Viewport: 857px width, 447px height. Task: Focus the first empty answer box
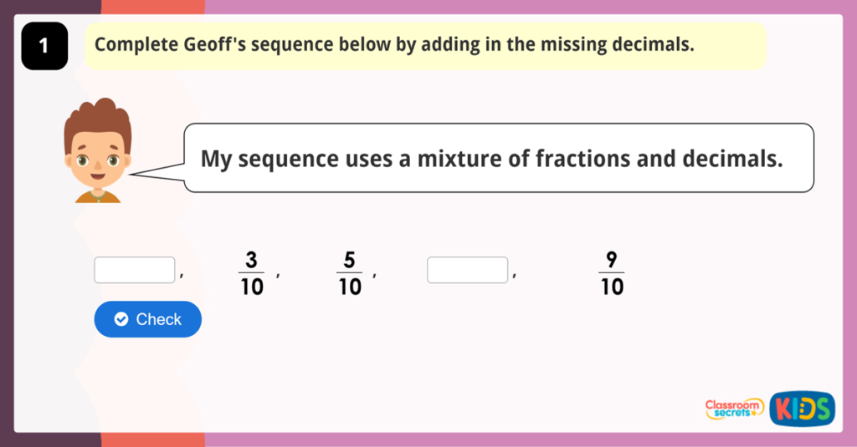click(135, 270)
